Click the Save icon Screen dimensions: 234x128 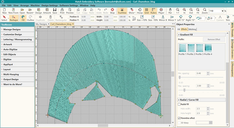tap(55, 11)
